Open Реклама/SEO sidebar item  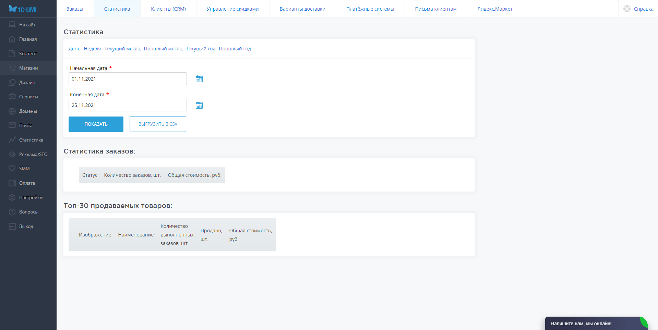pos(28,154)
